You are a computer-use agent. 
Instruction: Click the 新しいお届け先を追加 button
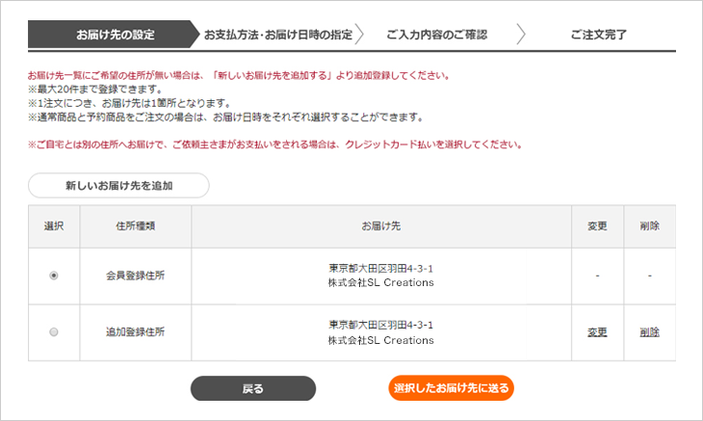coord(118,185)
